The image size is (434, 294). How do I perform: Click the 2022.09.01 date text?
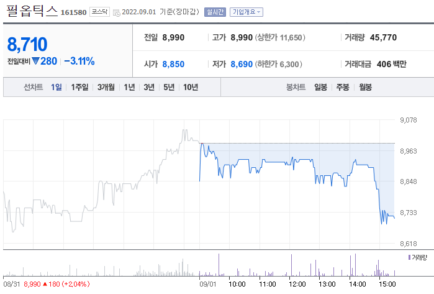coord(139,12)
